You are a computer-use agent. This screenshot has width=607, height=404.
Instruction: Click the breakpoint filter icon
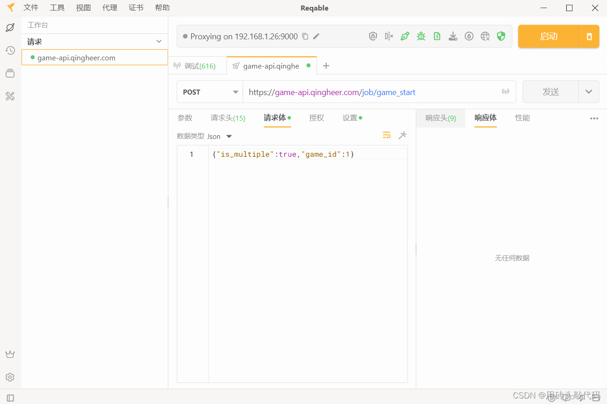[x=389, y=36]
